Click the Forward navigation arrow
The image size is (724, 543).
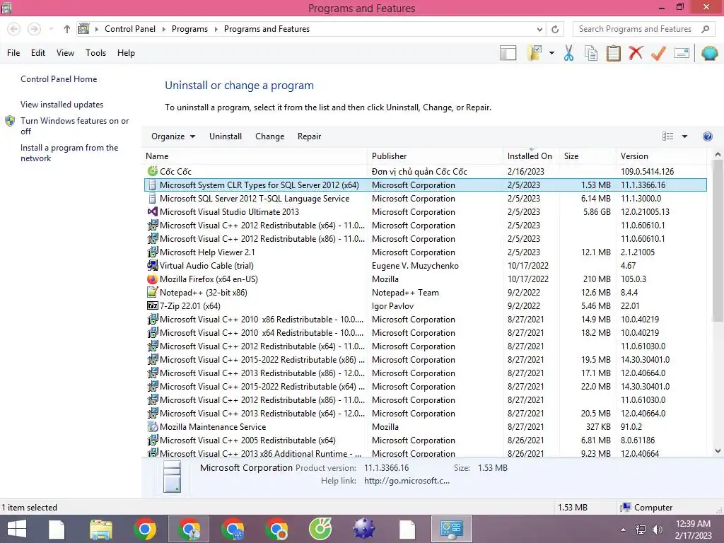coord(34,29)
